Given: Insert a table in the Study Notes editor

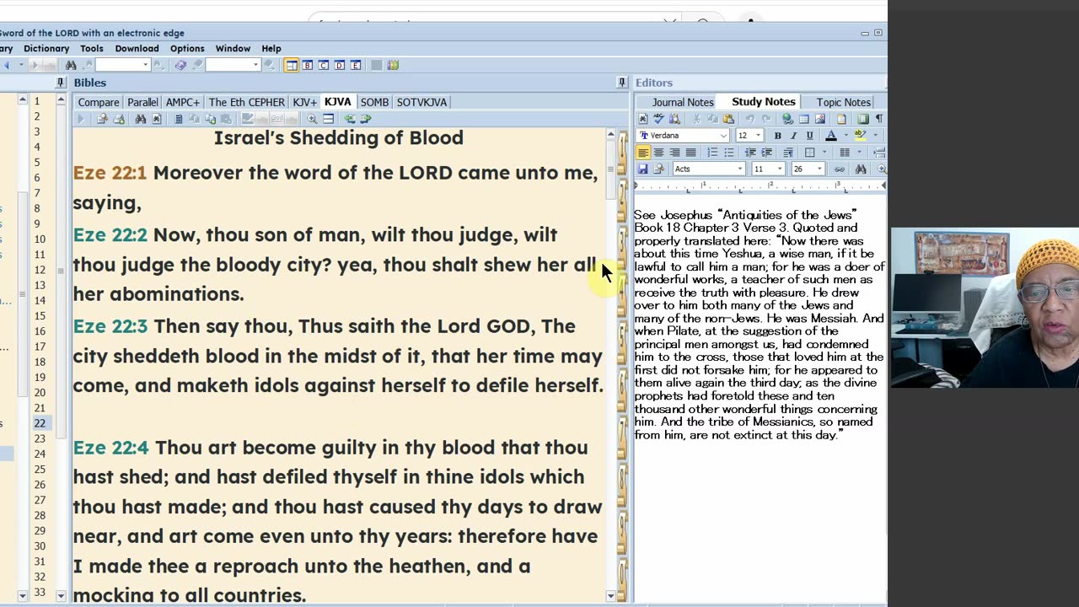Looking at the screenshot, I should click(x=804, y=119).
